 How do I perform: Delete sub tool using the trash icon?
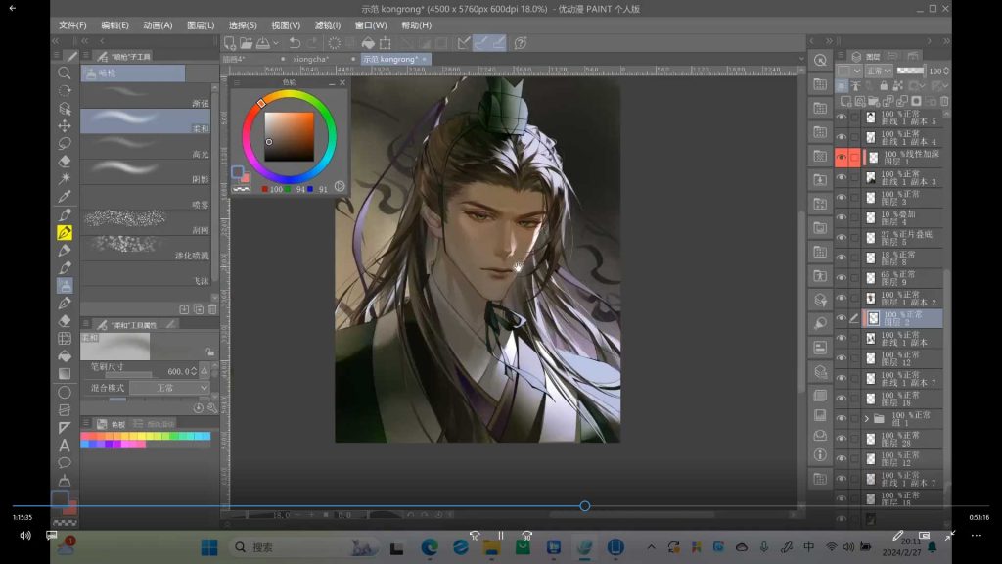point(211,309)
